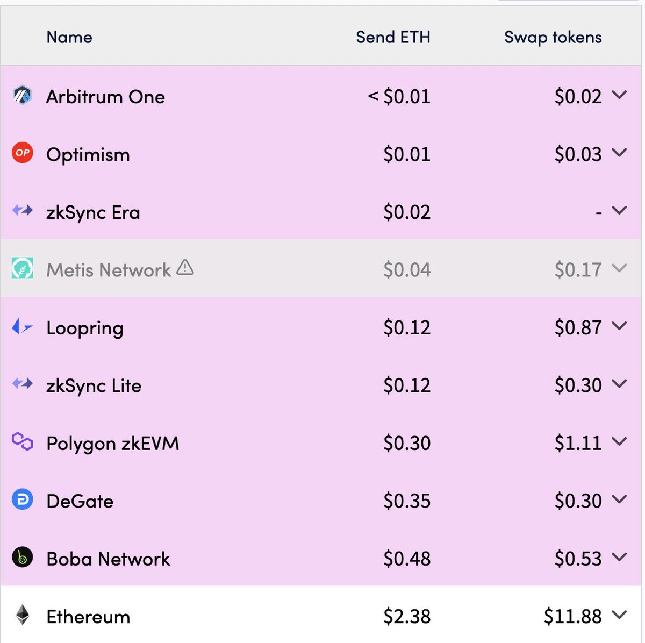Click the zkSync Era arrows icon
This screenshot has height=643, width=645.
pyautogui.click(x=23, y=210)
